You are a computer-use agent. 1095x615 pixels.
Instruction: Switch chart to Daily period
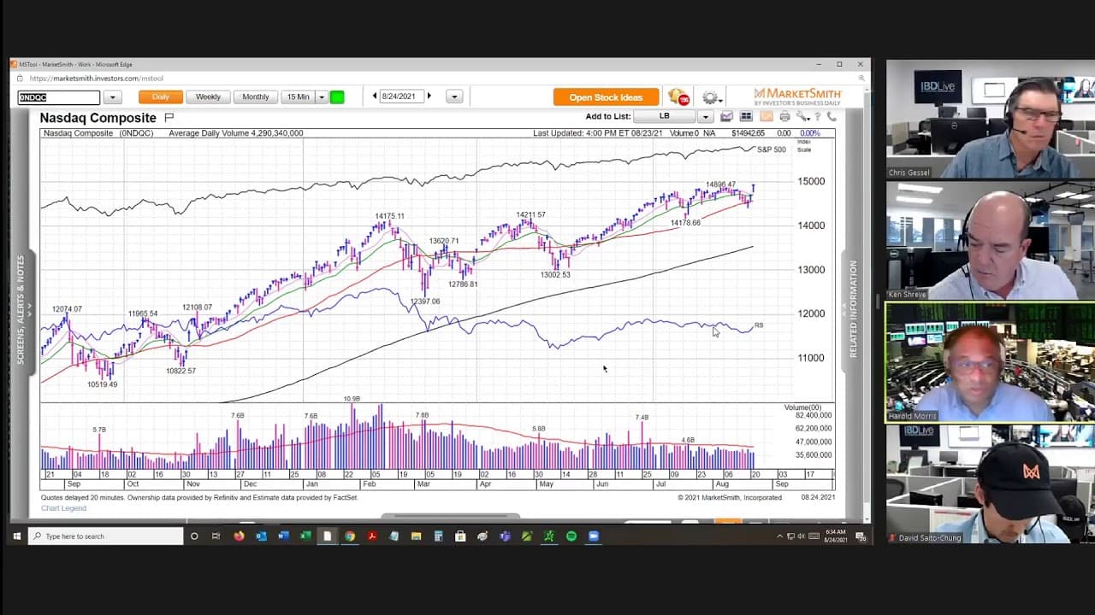click(161, 97)
